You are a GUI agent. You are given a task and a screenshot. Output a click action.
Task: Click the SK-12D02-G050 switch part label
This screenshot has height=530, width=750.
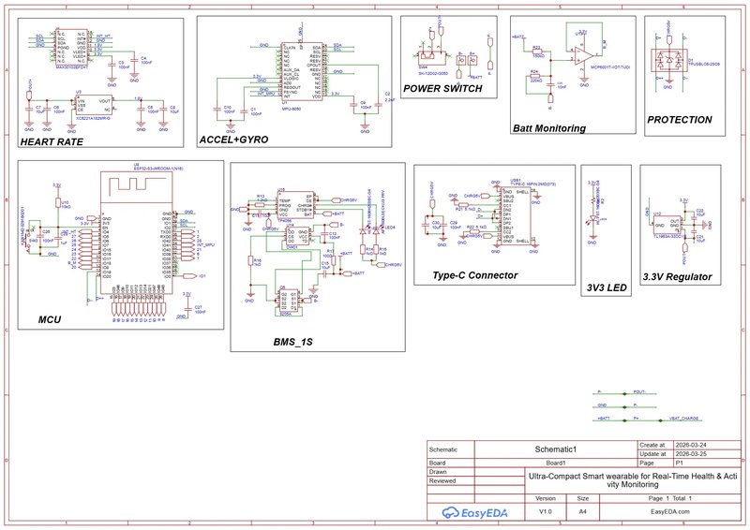pyautogui.click(x=433, y=73)
